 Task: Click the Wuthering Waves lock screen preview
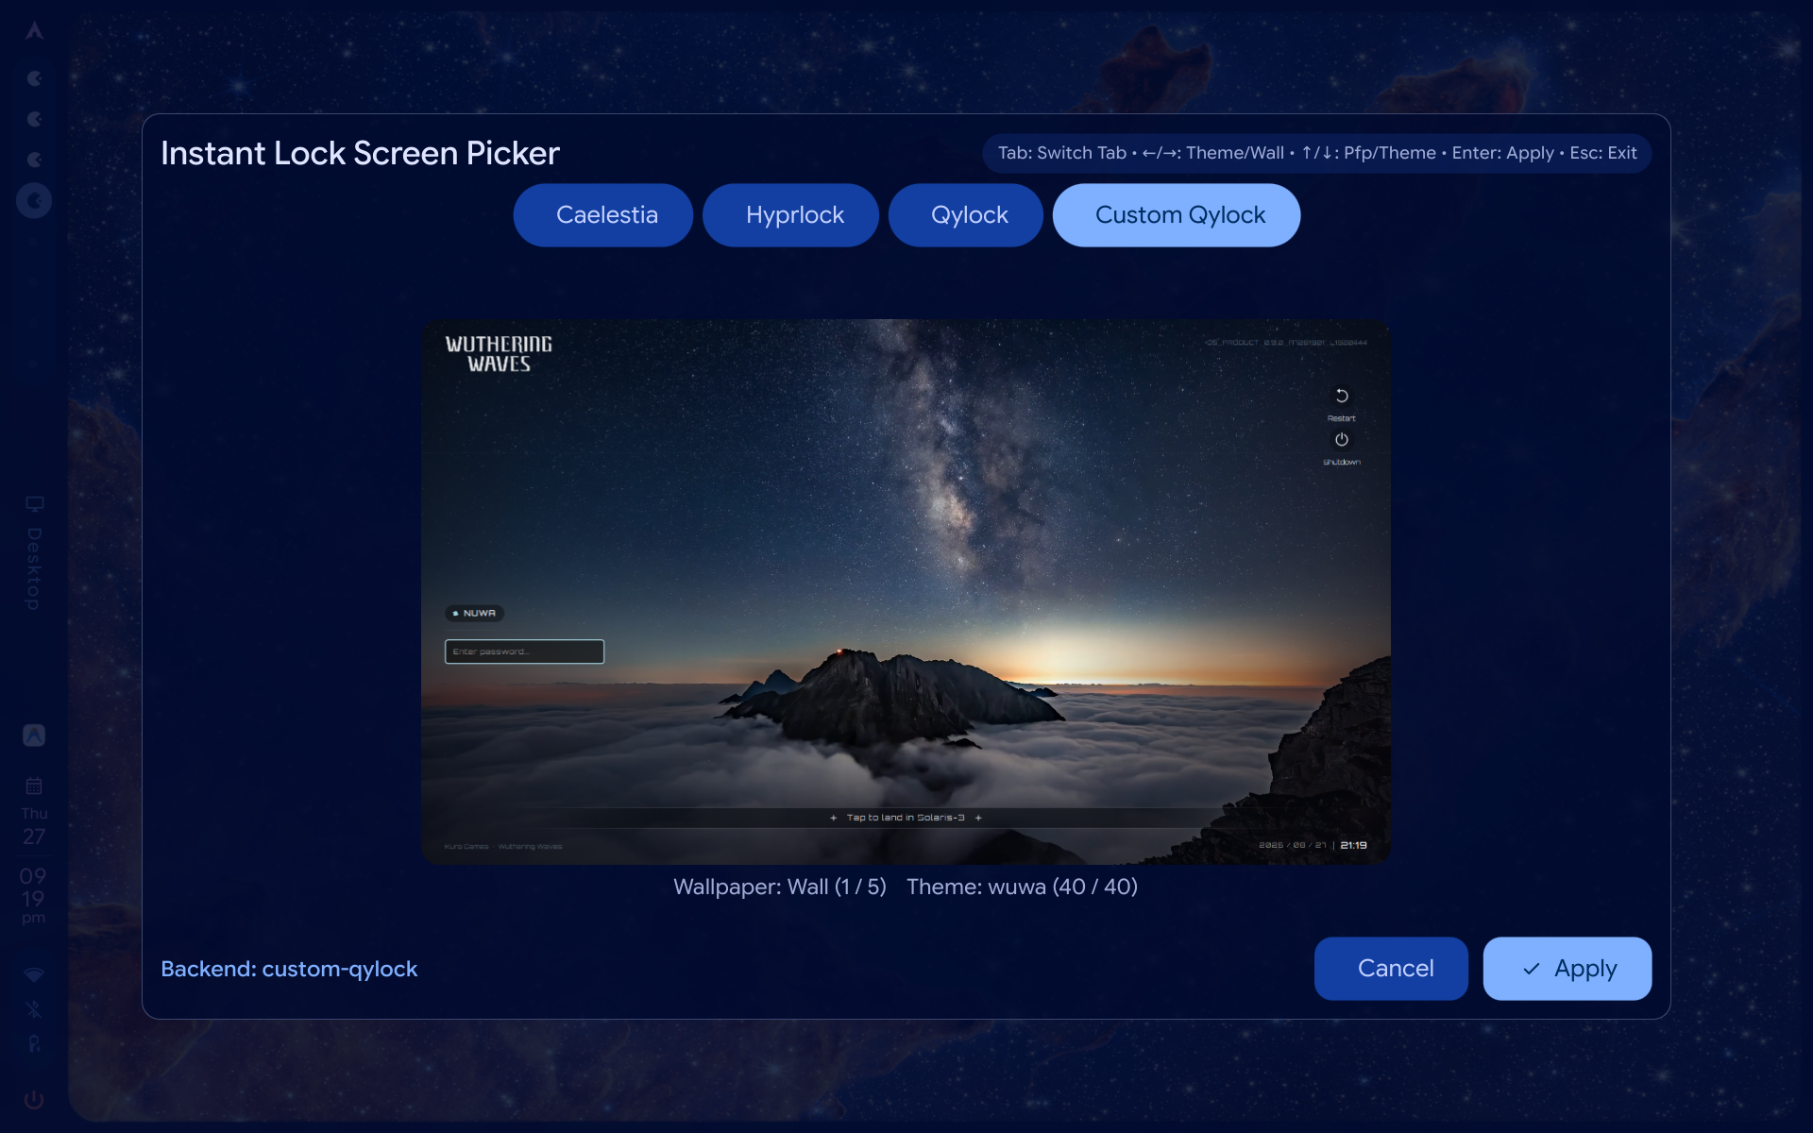906,592
